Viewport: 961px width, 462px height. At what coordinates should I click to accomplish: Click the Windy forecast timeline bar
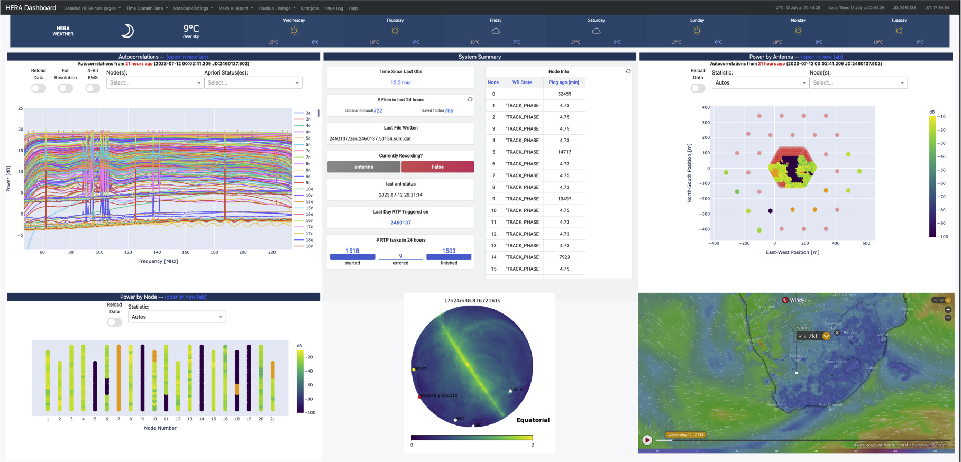point(793,440)
